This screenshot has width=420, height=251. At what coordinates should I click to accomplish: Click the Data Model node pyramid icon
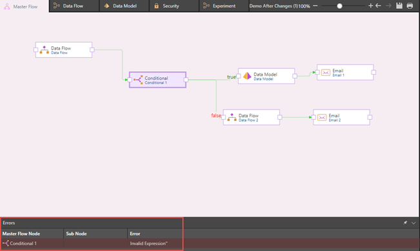coord(247,76)
